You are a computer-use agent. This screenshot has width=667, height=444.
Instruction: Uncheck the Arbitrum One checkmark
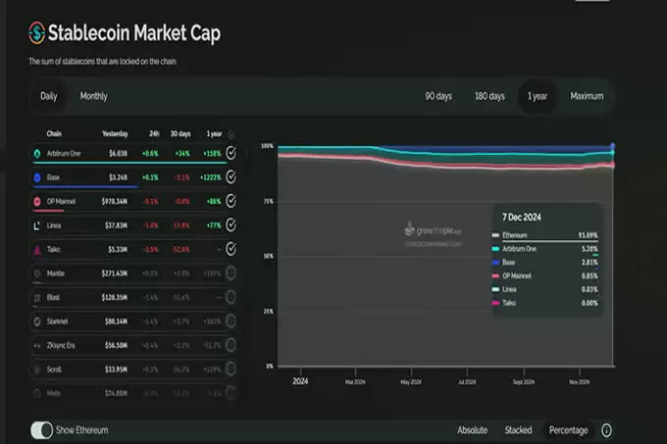coord(231,153)
